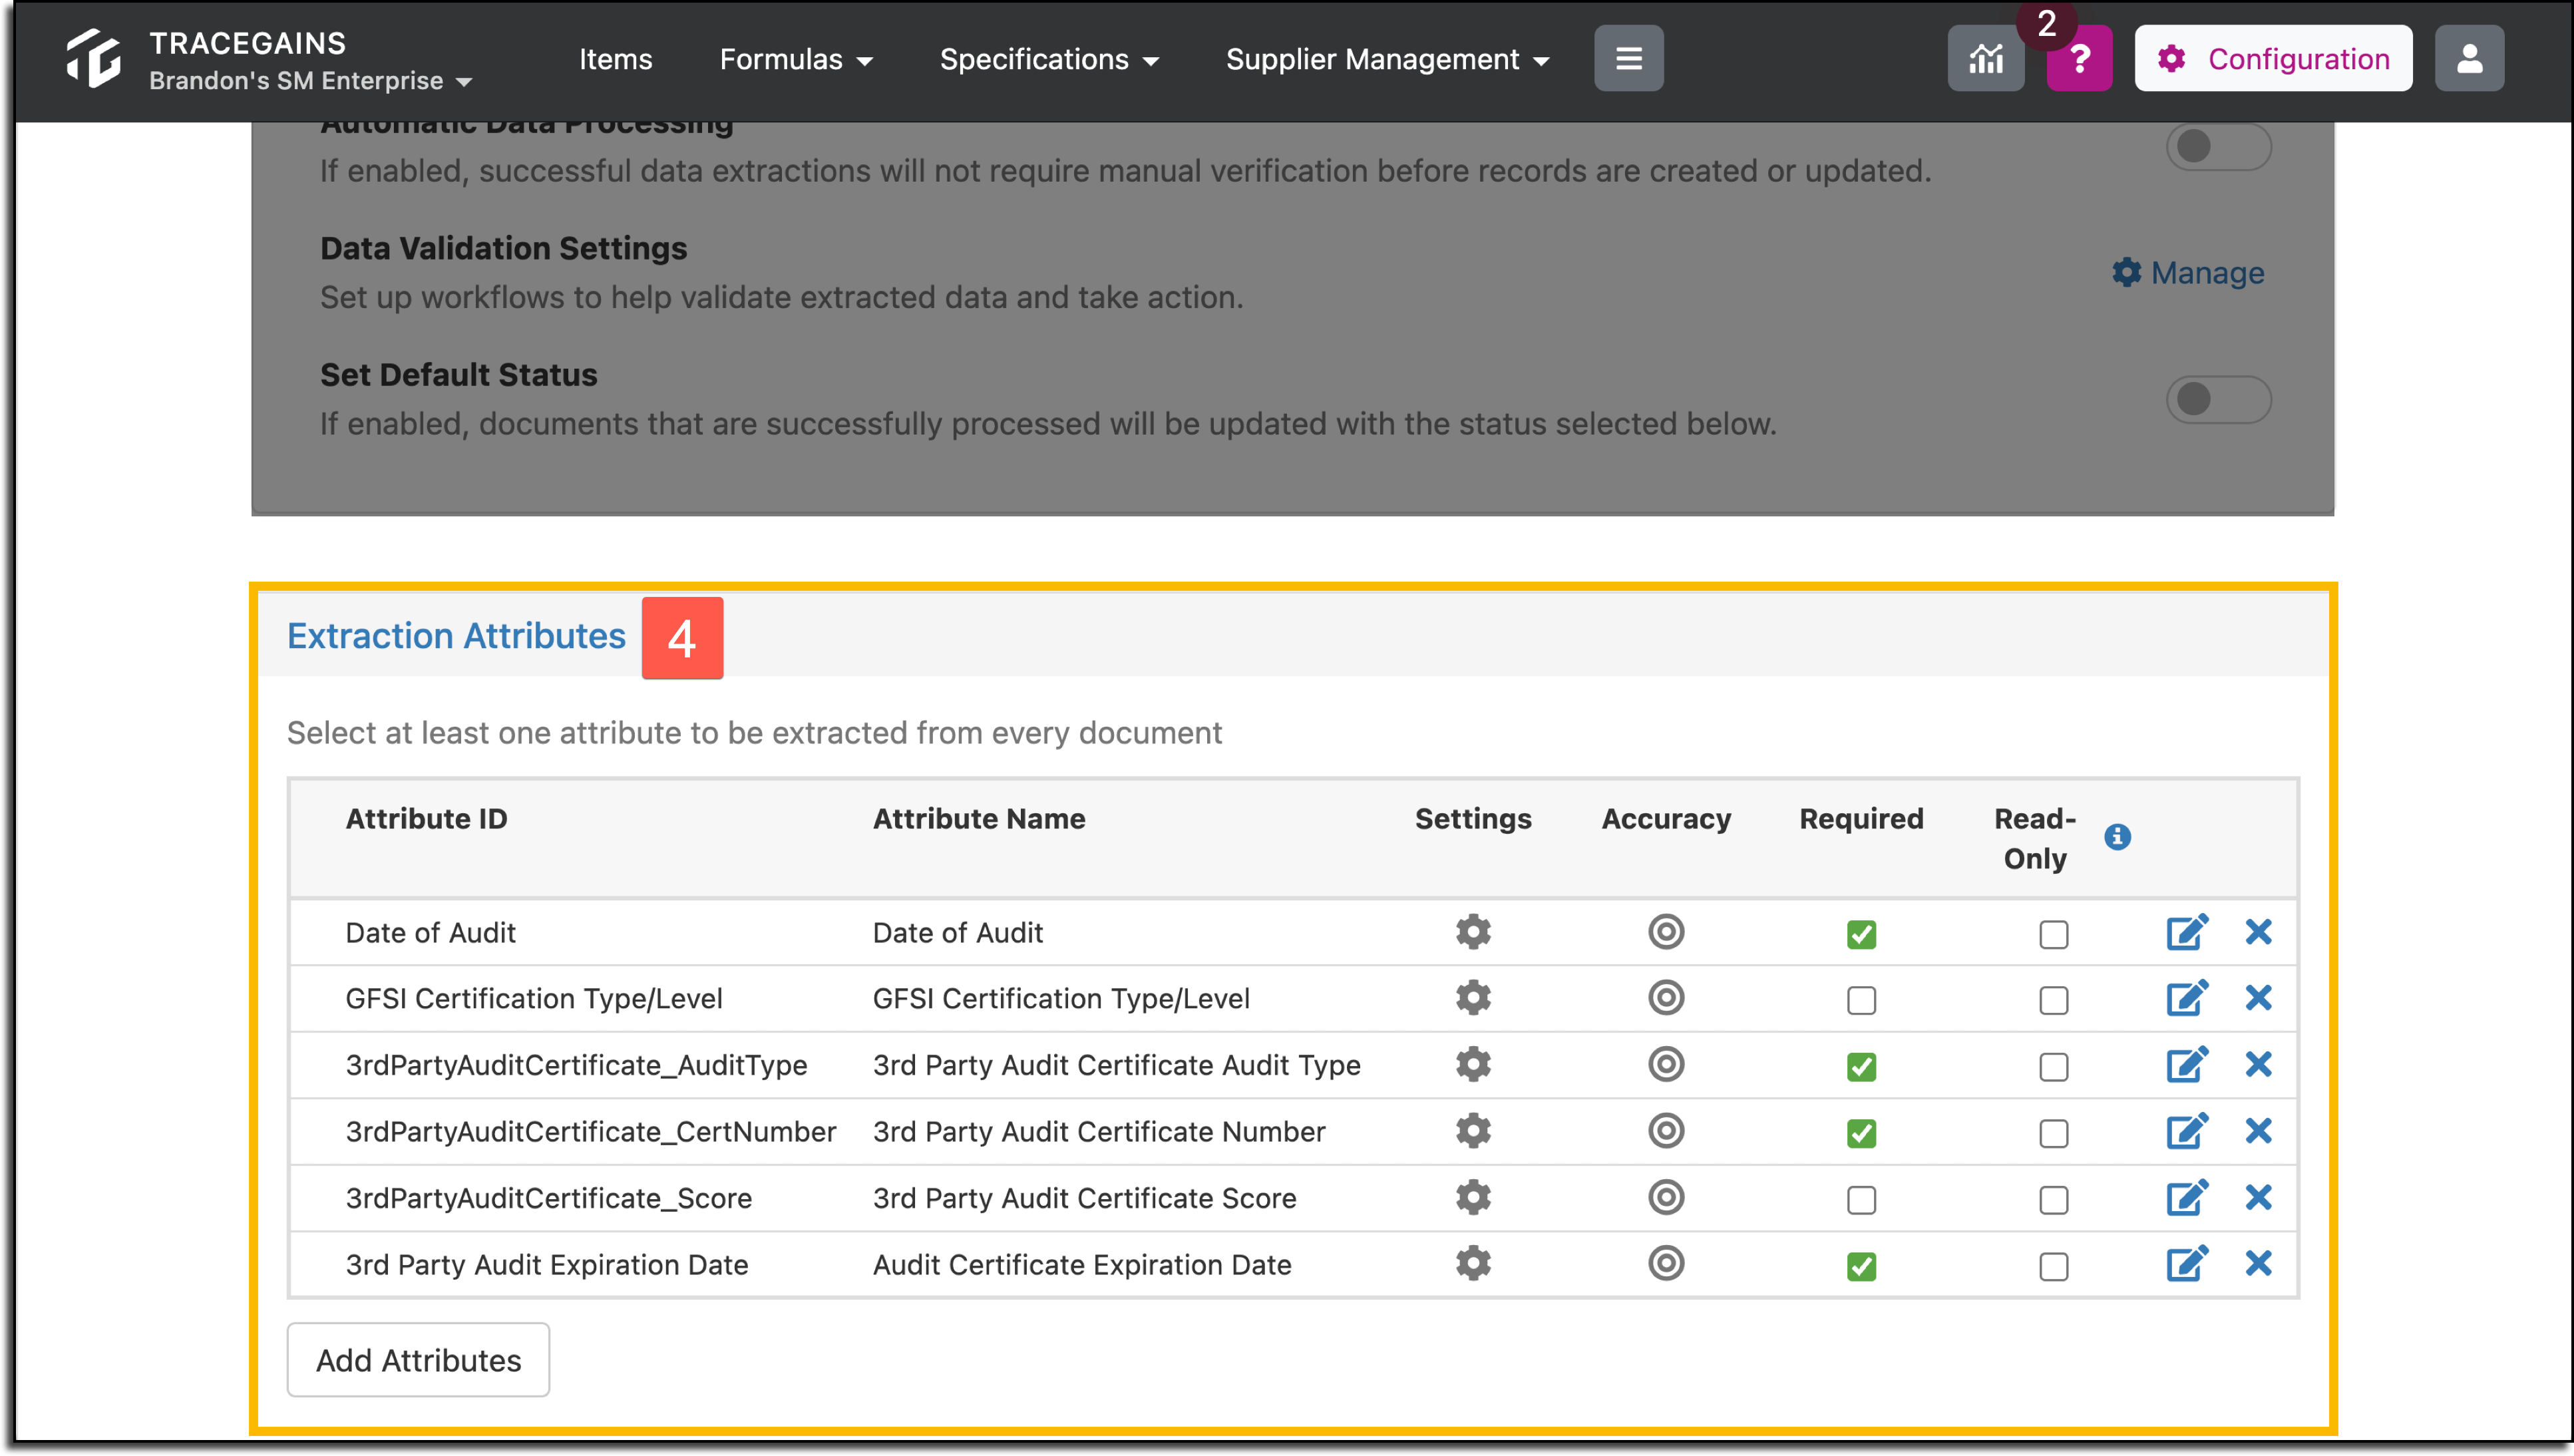
Task: Check Read-Only for 3rd Party Audit Certificate Number
Action: [2053, 1133]
